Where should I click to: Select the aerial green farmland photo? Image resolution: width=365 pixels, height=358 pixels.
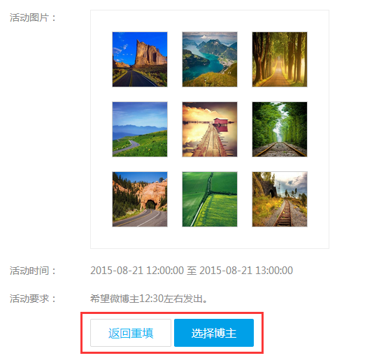[x=210, y=199]
